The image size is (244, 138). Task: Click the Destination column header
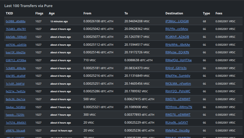pyautogui.click(x=174, y=13)
